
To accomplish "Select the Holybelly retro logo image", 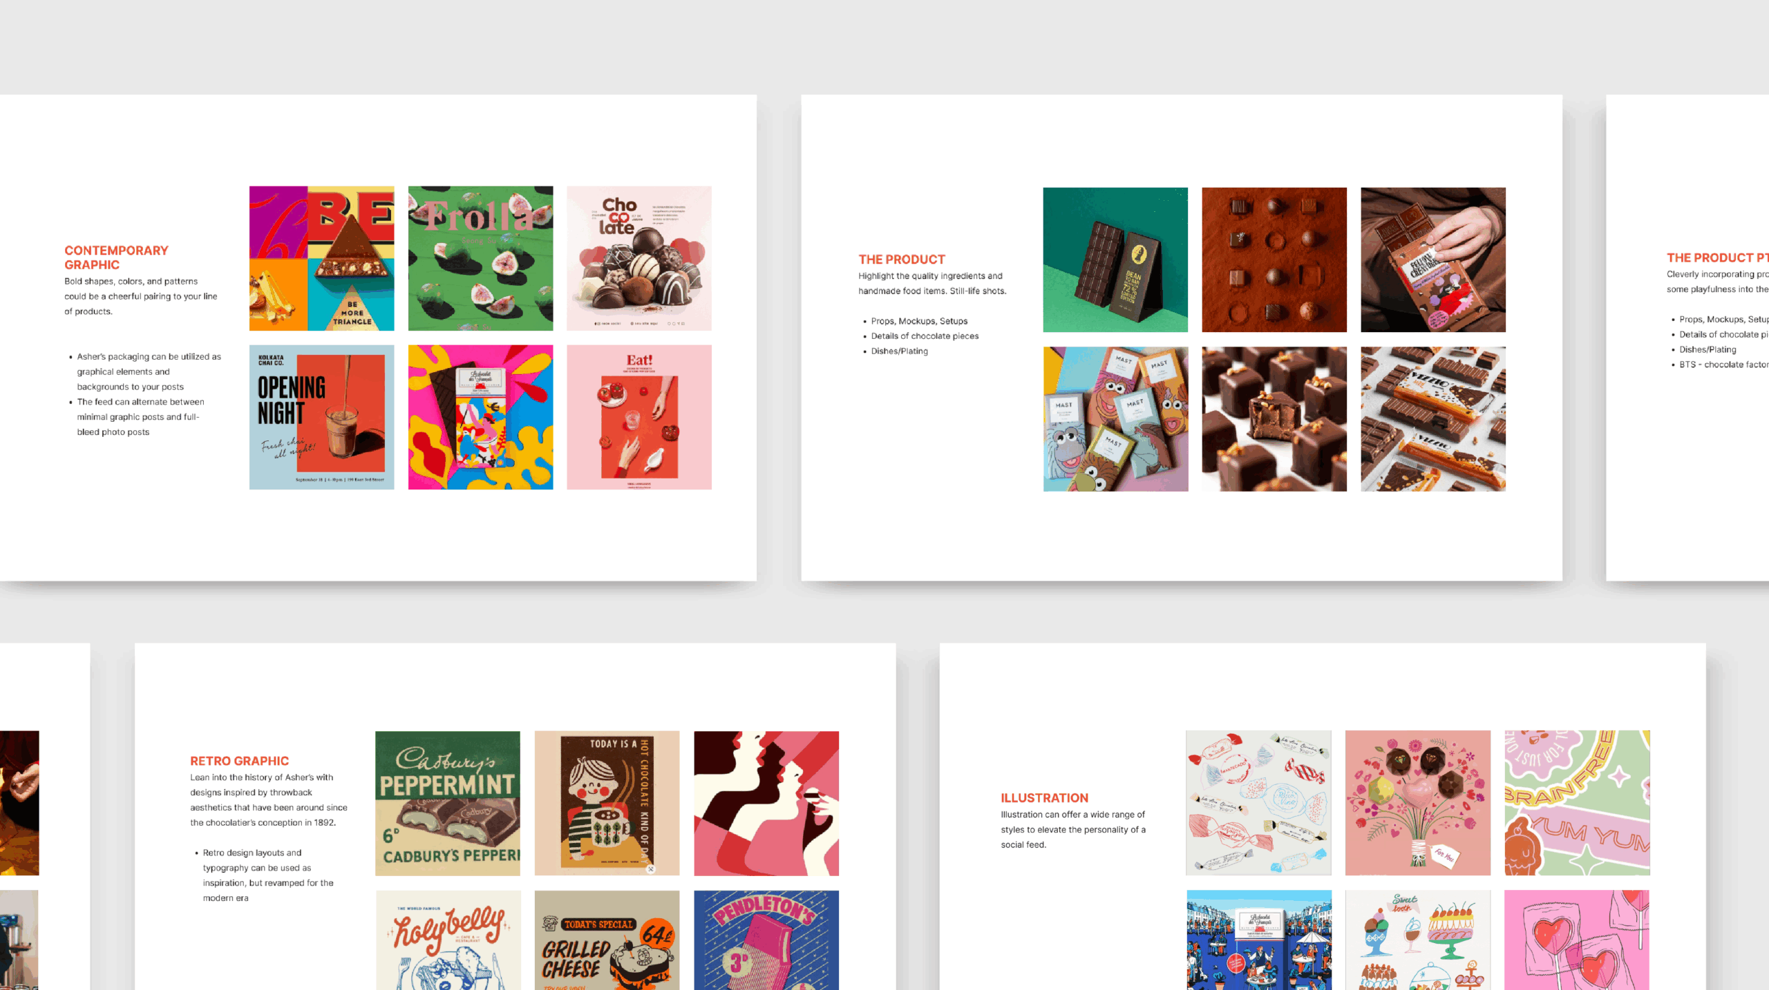I will (448, 940).
